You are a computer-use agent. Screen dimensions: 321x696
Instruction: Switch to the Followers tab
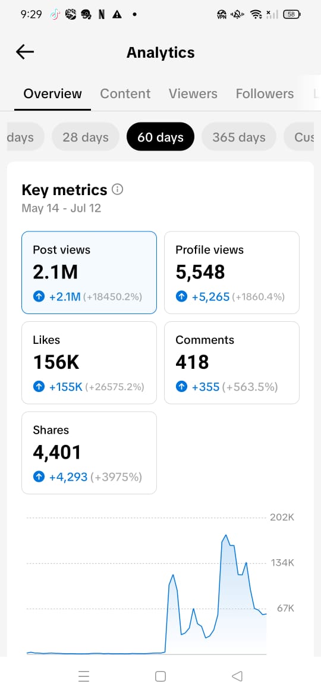[x=265, y=93]
